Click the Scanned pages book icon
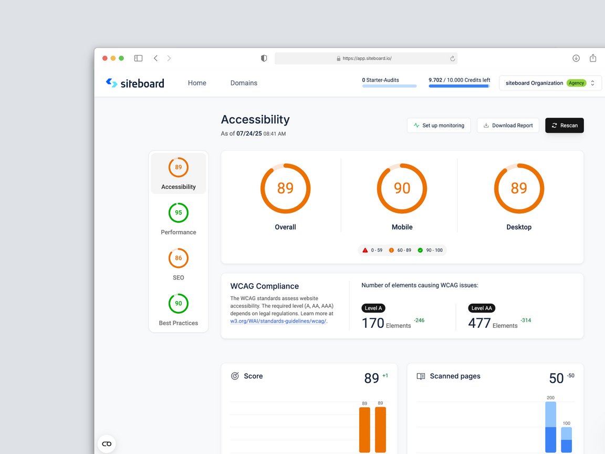Viewport: 605px width, 454px height. [x=421, y=376]
